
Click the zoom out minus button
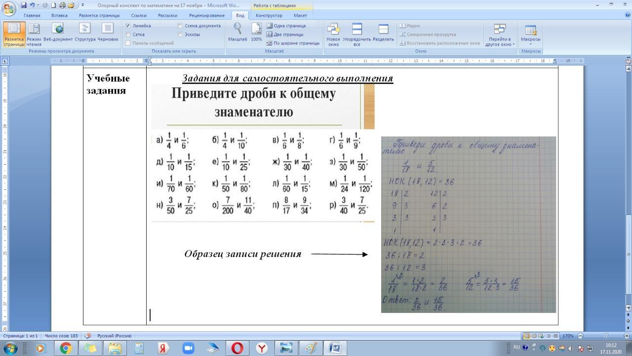click(x=580, y=336)
